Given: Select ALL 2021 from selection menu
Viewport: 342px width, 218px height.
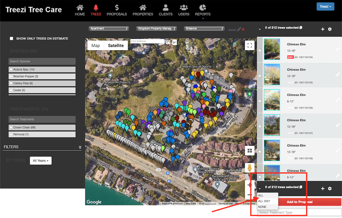Looking at the screenshot, I should (264, 201).
